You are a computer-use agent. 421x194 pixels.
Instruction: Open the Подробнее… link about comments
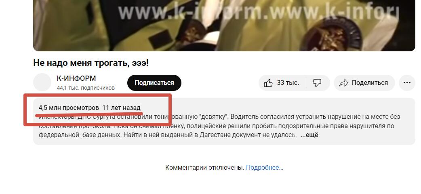click(x=265, y=168)
